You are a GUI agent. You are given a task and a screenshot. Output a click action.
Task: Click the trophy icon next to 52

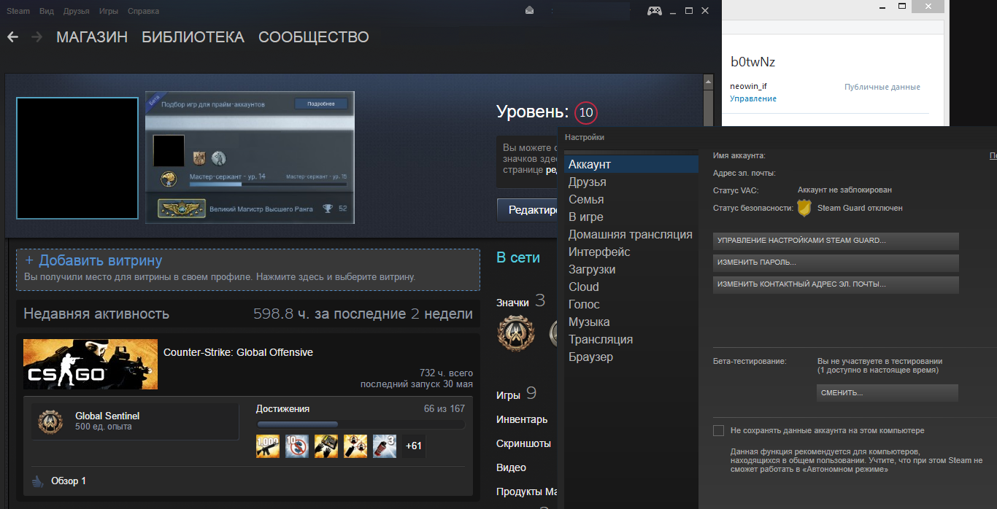click(x=328, y=209)
